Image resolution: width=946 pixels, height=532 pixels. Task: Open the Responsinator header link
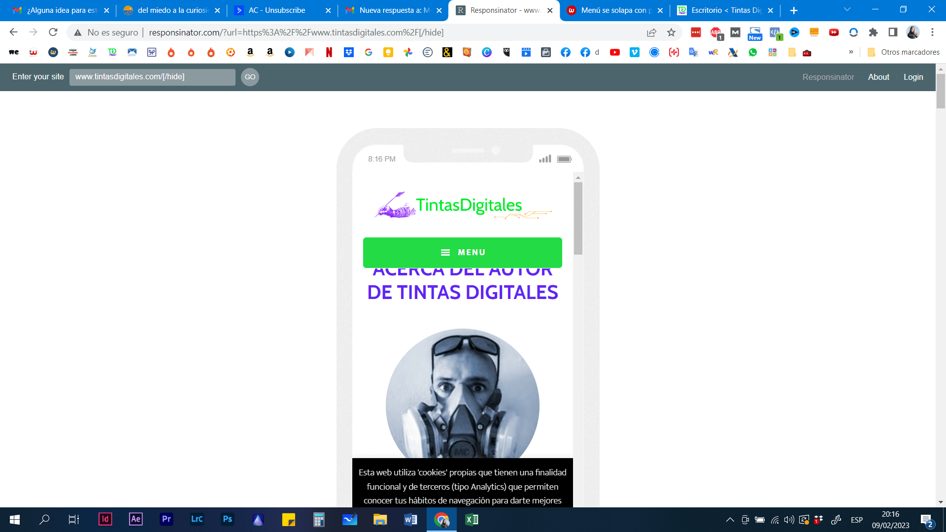coord(828,77)
